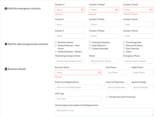
Task: Click the people icon beside emergency contacts heading
Action: coord(6,9)
